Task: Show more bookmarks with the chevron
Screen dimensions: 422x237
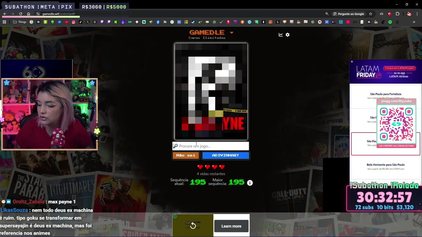Action: (x=414, y=22)
